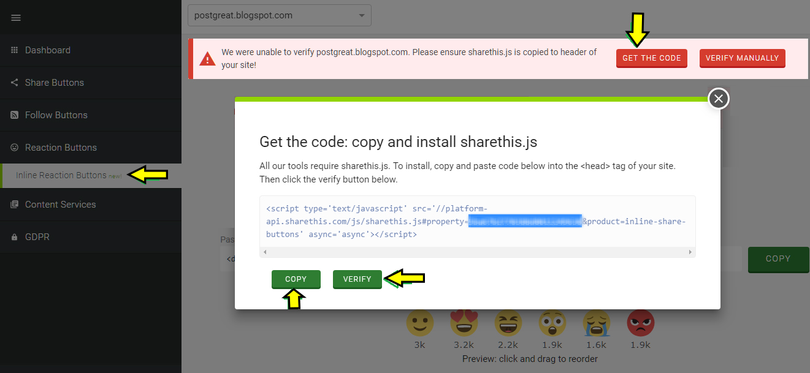Screen dimensions: 810x373
Task: Select Inline Reaction Buttons submenu item
Action: tap(91, 176)
